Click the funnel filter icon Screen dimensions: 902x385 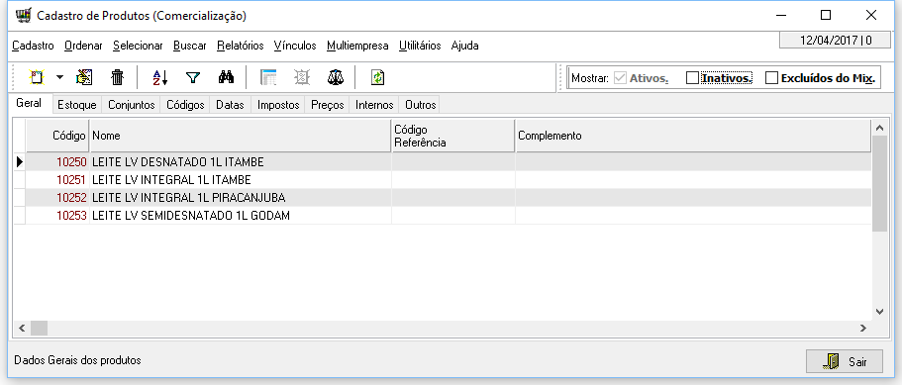point(193,77)
